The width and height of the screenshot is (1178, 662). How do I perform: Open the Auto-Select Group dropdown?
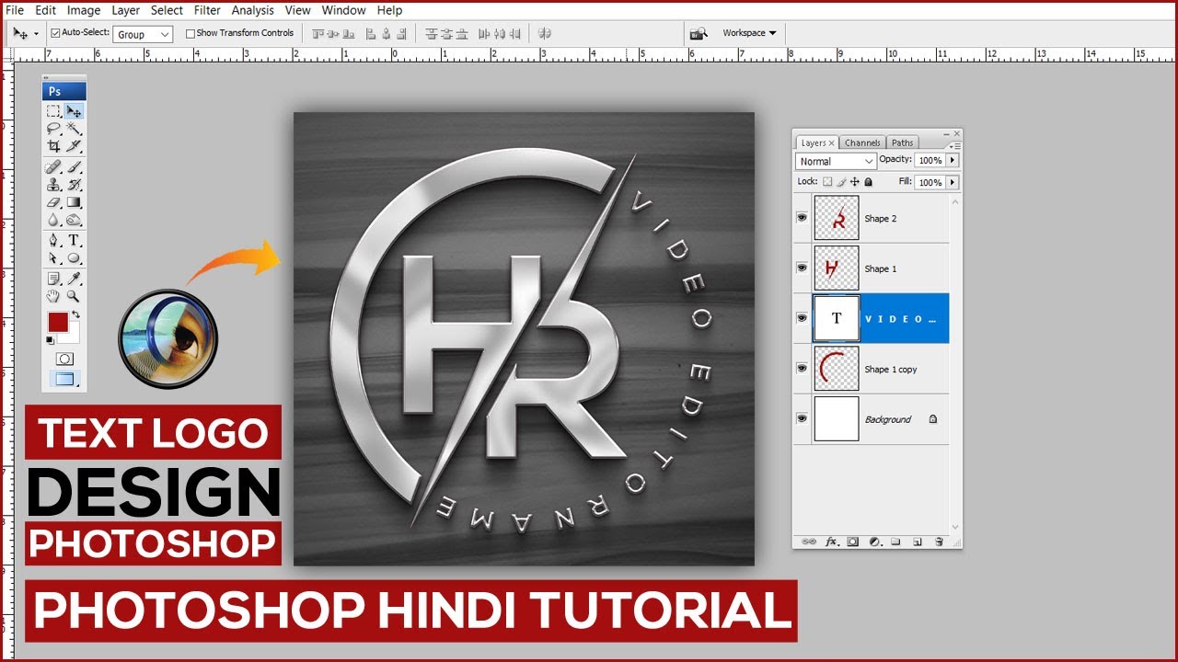[143, 34]
